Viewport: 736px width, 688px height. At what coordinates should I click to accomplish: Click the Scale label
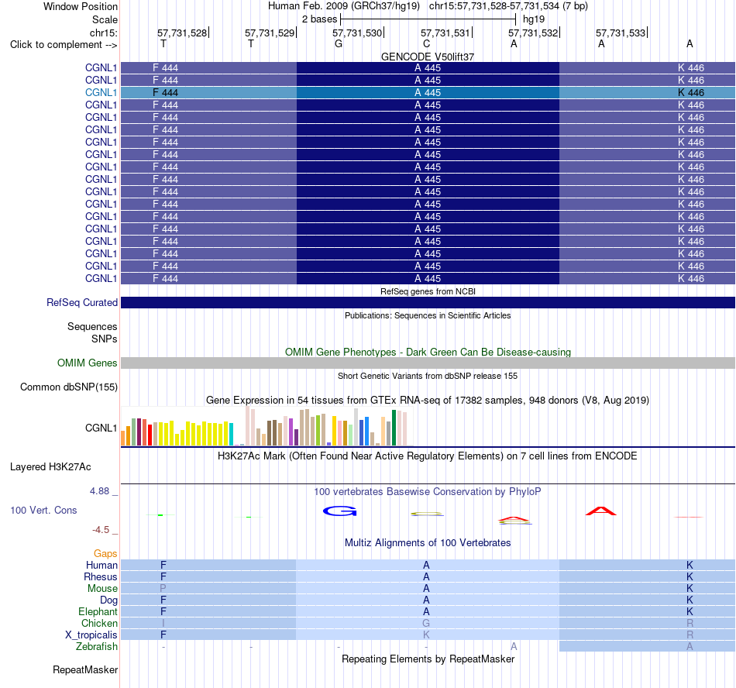coord(105,19)
